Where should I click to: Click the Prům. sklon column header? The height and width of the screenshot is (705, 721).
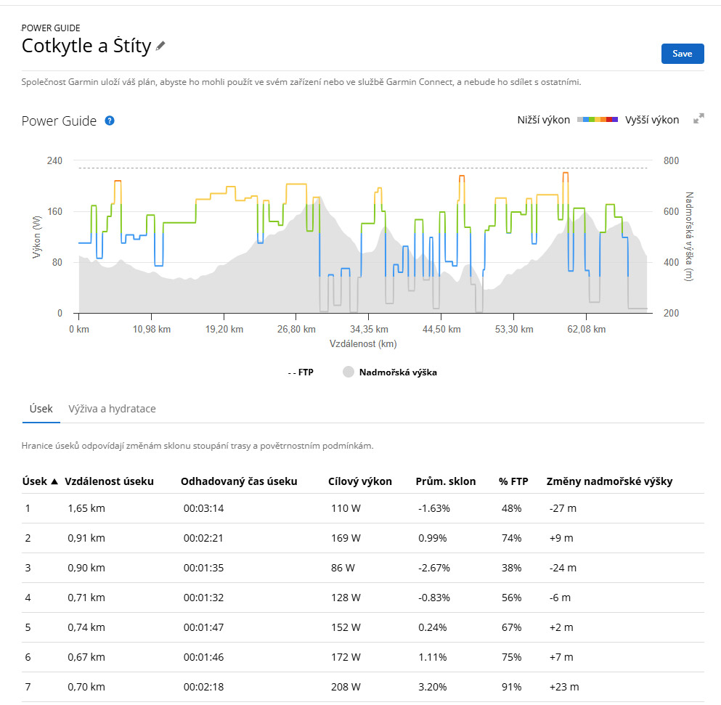pyautogui.click(x=445, y=481)
